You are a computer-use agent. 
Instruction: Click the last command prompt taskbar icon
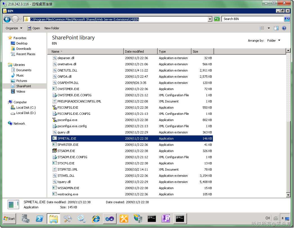[x=180, y=218]
